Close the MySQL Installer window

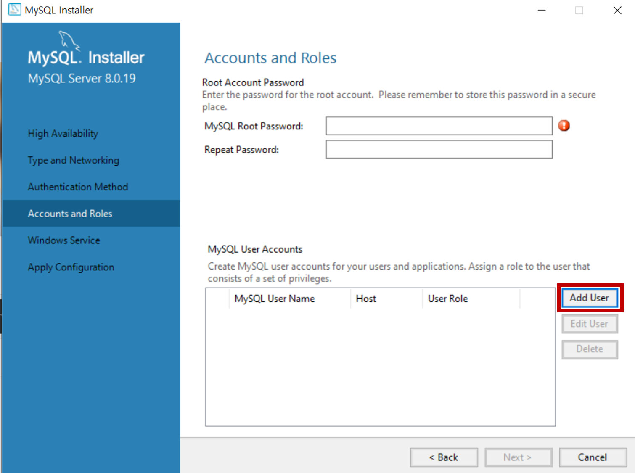coord(617,10)
